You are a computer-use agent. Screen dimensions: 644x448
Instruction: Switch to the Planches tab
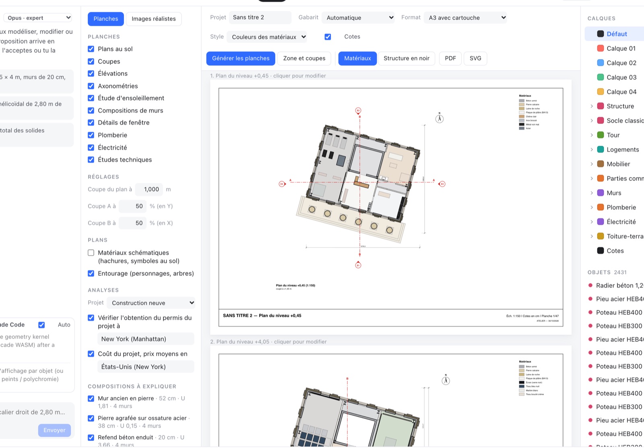click(106, 19)
